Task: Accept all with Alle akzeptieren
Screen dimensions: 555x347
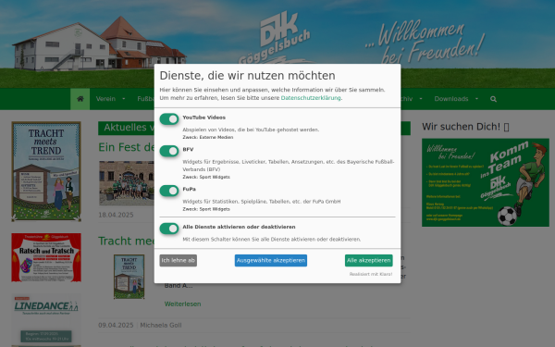Action: [368, 261]
